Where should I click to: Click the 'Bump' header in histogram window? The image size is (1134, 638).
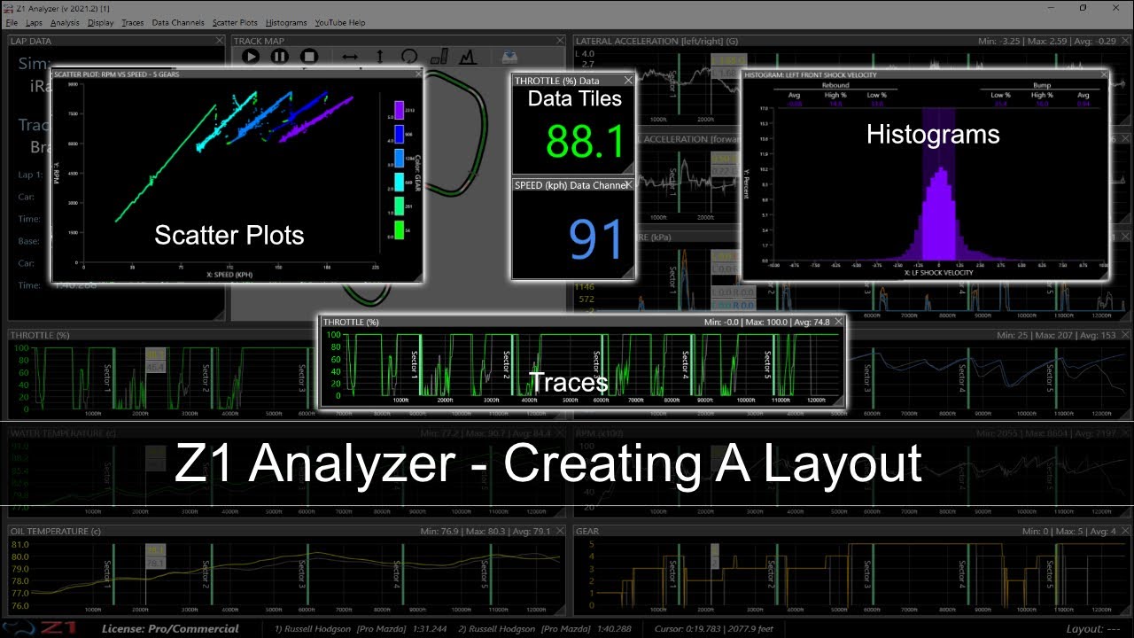coord(1041,86)
